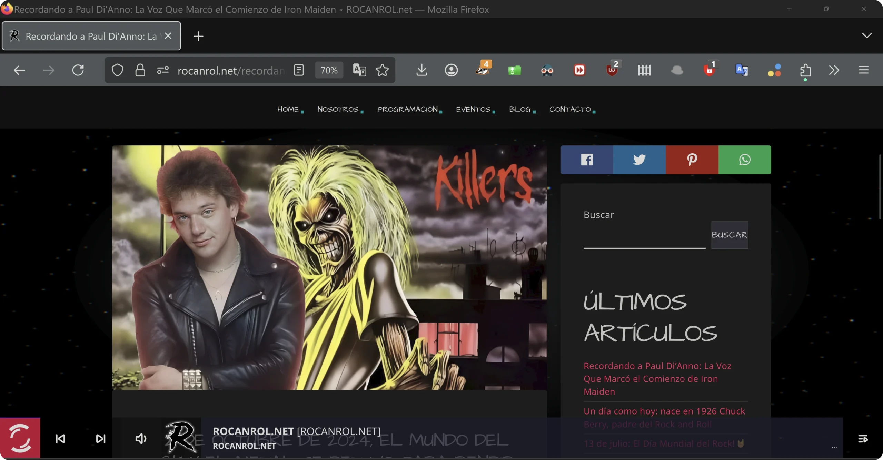
Task: Click the translate page icon in address bar
Action: pos(359,70)
